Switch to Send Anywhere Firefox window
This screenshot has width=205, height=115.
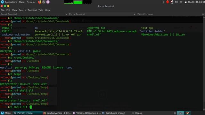point(57,113)
